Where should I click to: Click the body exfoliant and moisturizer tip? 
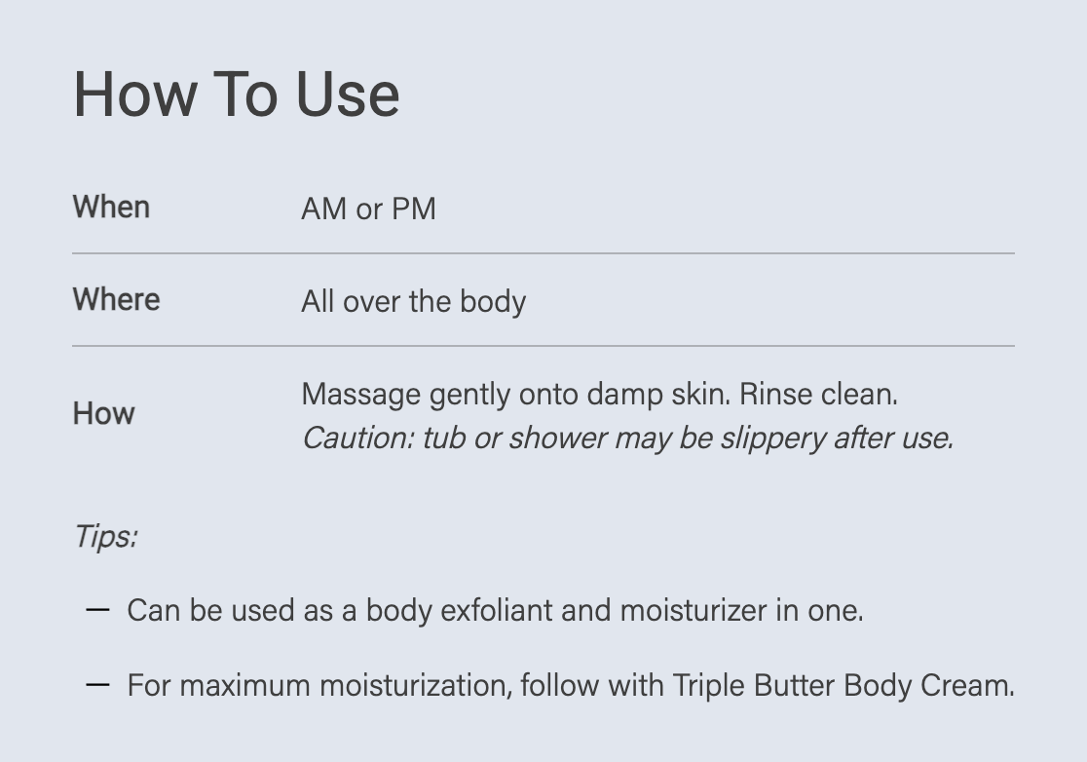tap(495, 611)
